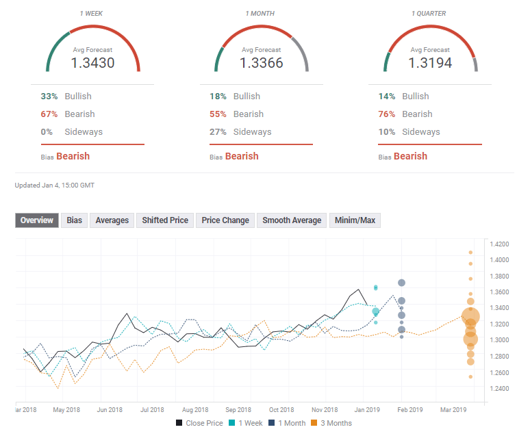Toggle Close Price legend swatch
Image resolution: width=517 pixels, height=436 pixels.
pyautogui.click(x=179, y=423)
